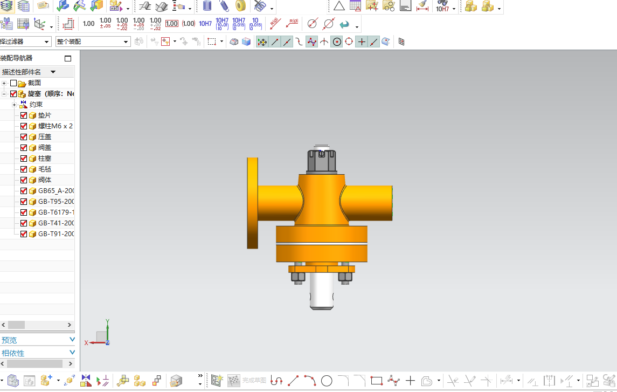Click the profile sketch curve tool

276,381
